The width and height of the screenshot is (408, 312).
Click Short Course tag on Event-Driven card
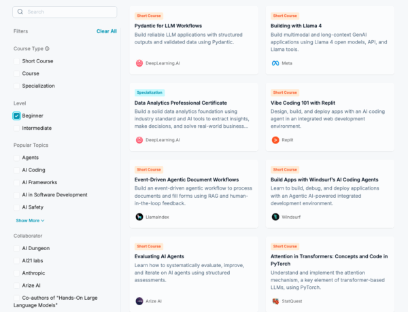coord(149,169)
